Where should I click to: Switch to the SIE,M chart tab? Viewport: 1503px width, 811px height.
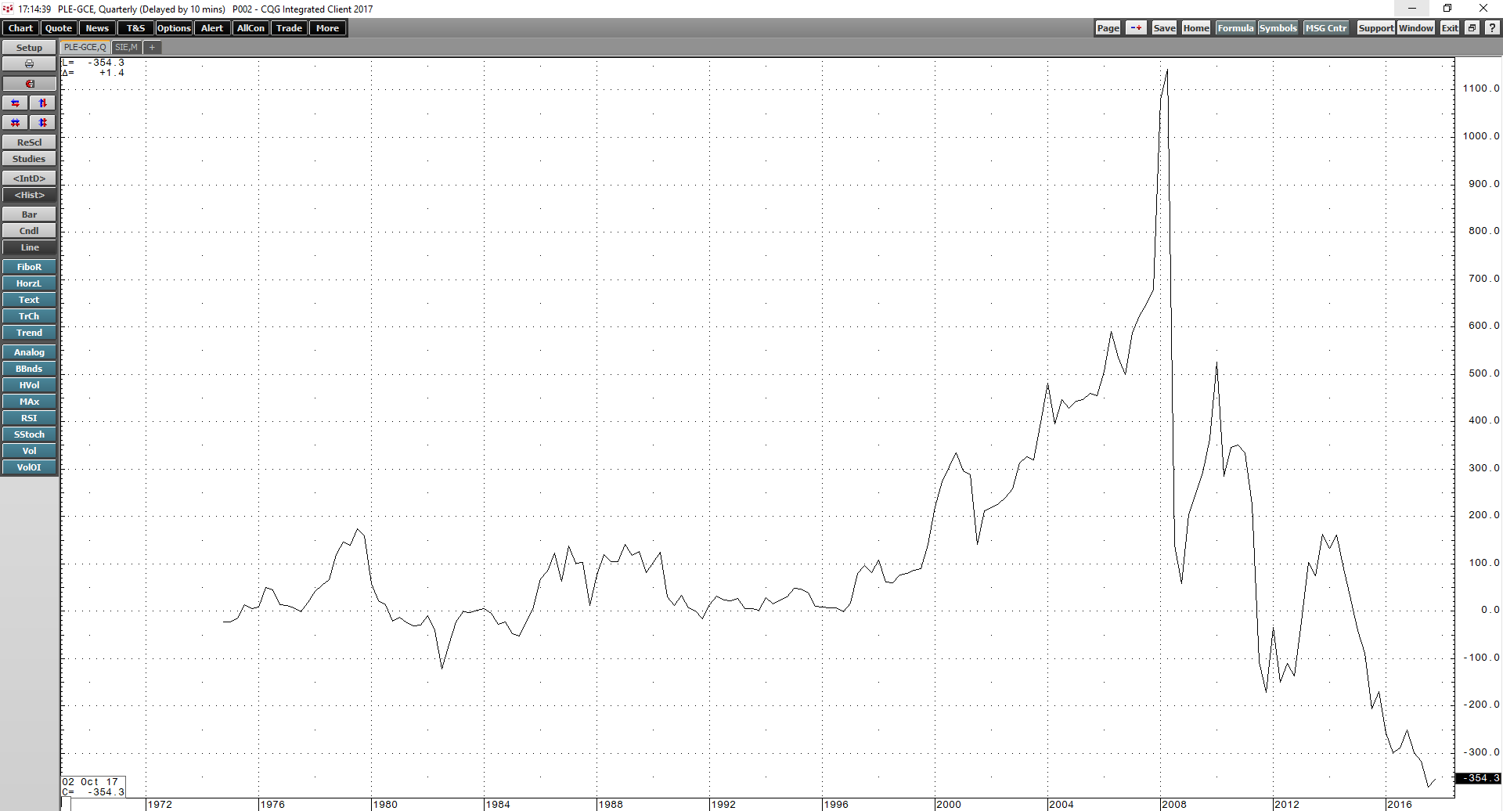pyautogui.click(x=126, y=48)
